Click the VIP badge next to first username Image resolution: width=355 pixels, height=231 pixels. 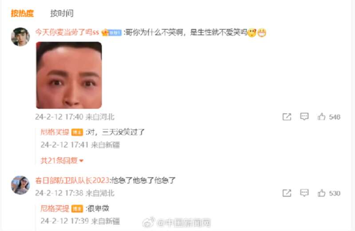(x=111, y=32)
